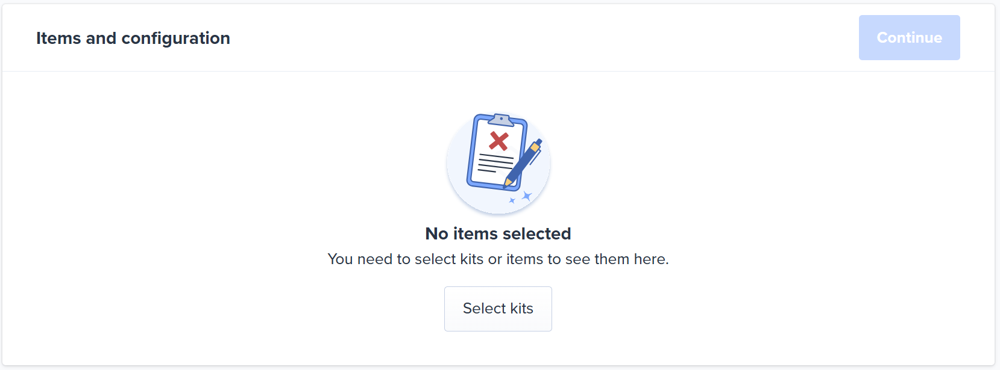The width and height of the screenshot is (1000, 370).
Task: Click the red X on the clipboard
Action: point(498,141)
